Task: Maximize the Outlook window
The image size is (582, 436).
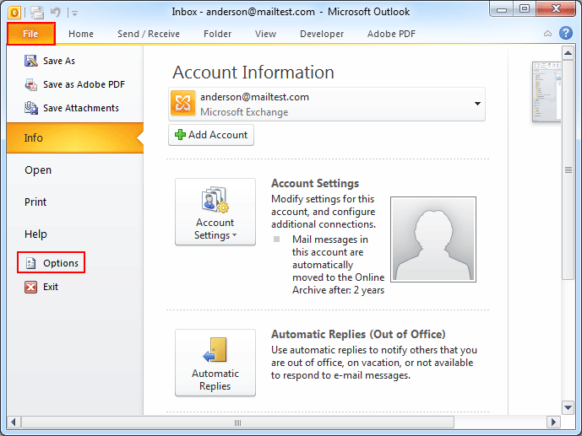Action: [525, 9]
